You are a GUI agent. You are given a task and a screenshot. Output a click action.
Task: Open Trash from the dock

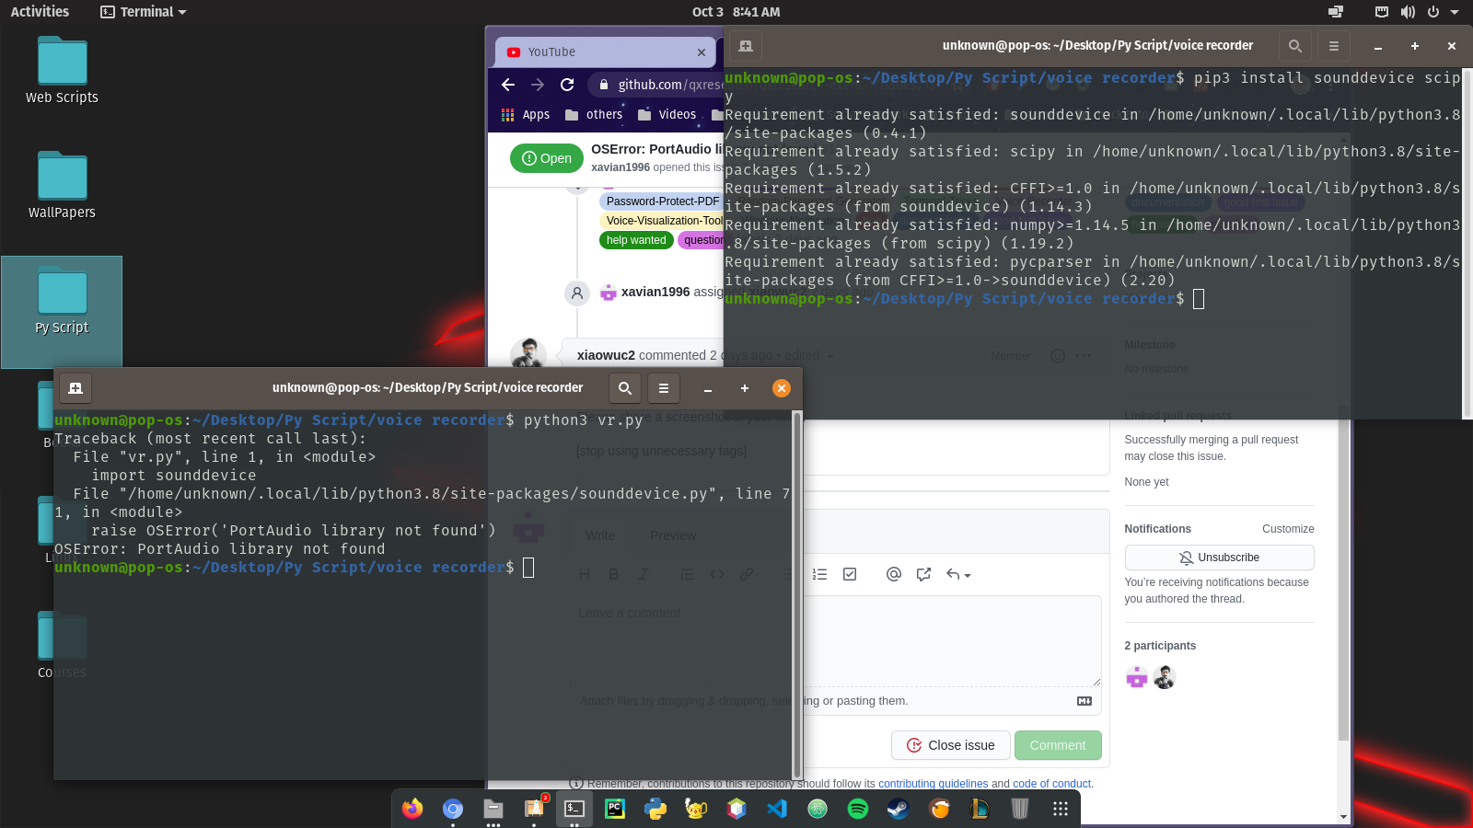1020,809
